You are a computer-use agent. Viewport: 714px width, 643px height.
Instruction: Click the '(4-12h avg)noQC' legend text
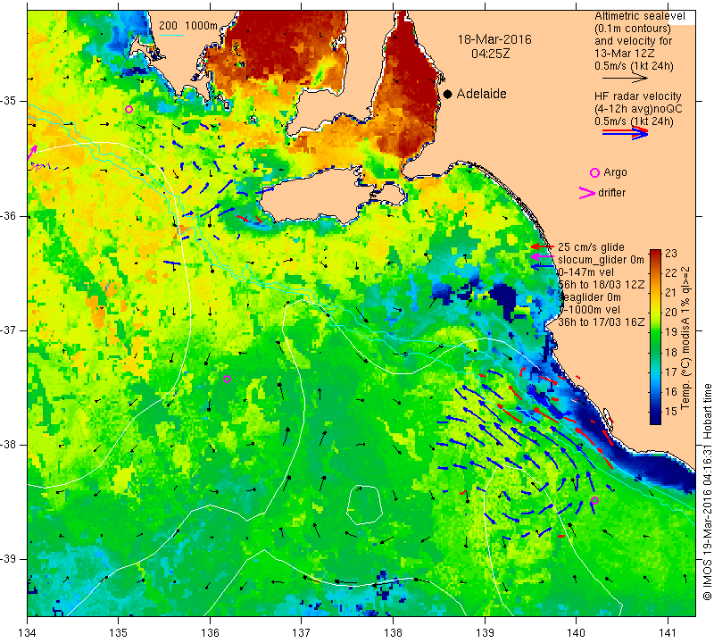[x=638, y=109]
